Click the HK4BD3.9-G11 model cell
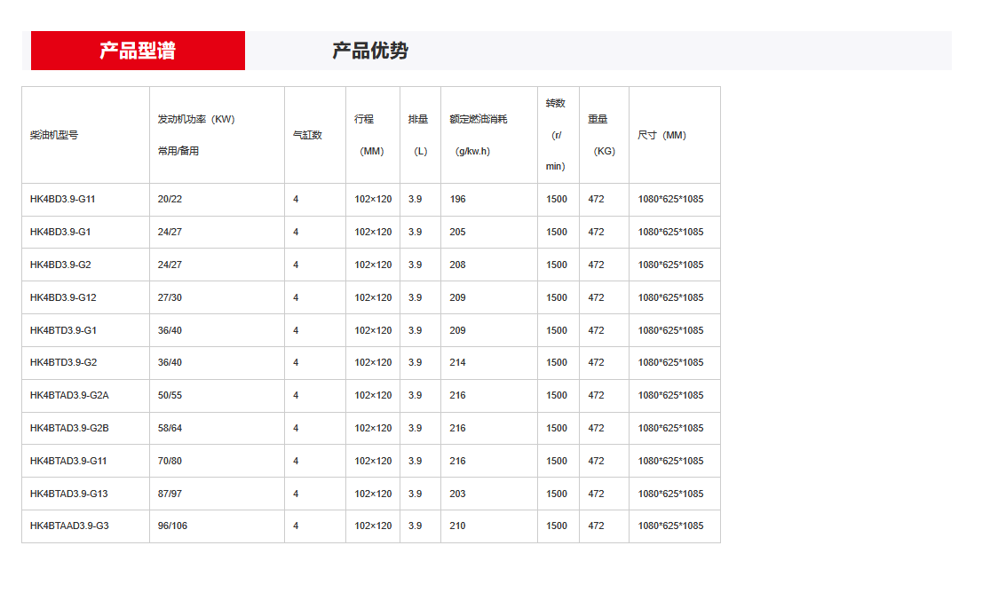The image size is (998, 593). click(86, 200)
